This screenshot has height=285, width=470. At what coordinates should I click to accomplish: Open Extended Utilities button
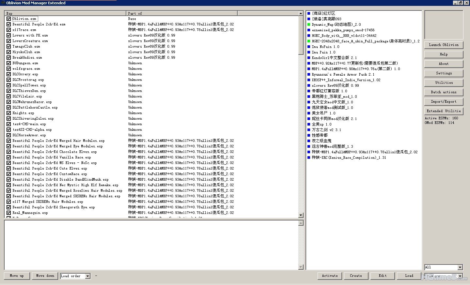click(444, 111)
